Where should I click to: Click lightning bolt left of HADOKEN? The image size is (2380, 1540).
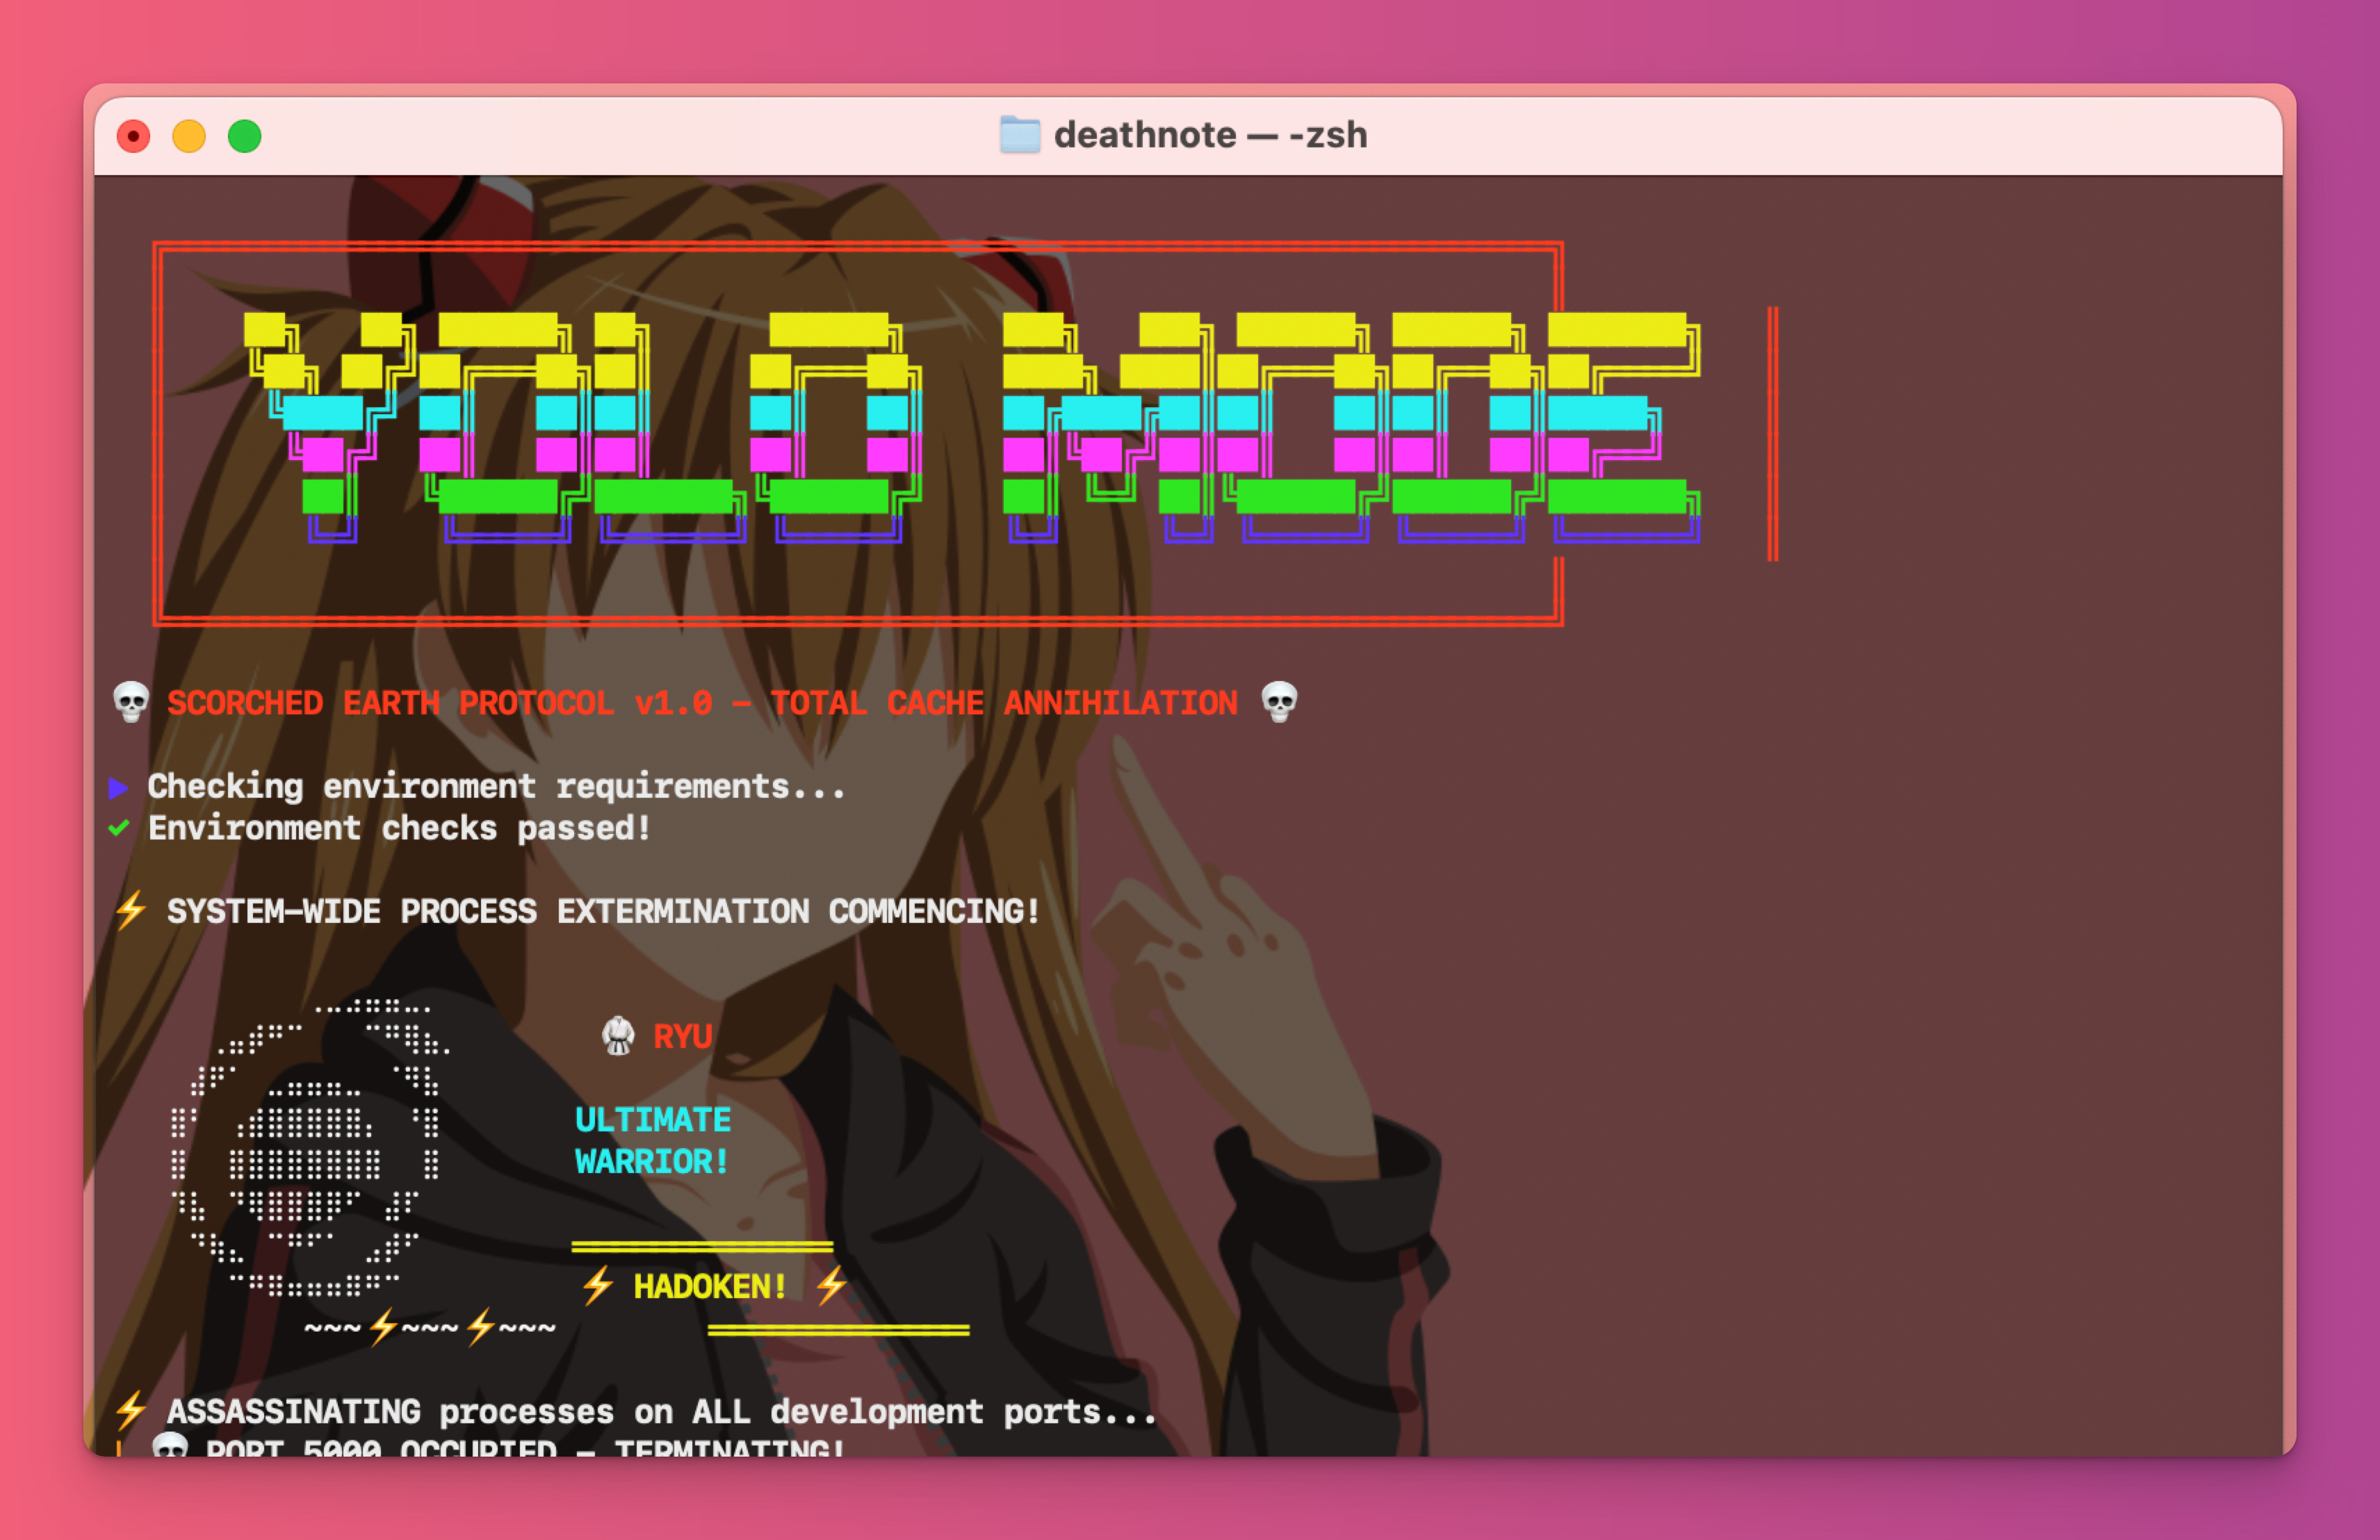pos(597,1286)
